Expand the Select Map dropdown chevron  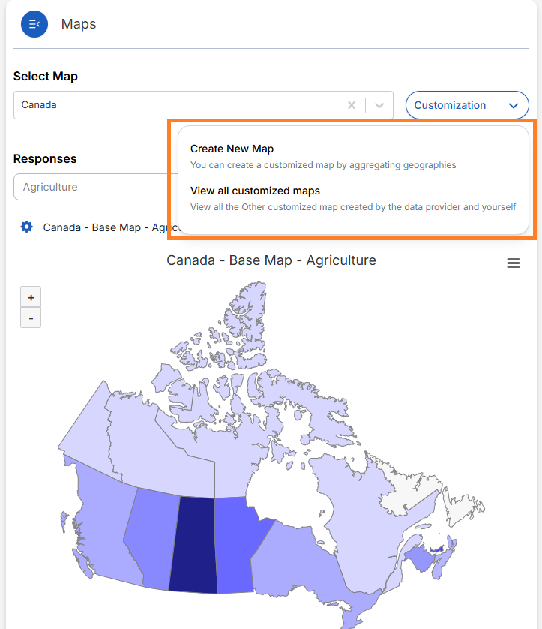[379, 105]
